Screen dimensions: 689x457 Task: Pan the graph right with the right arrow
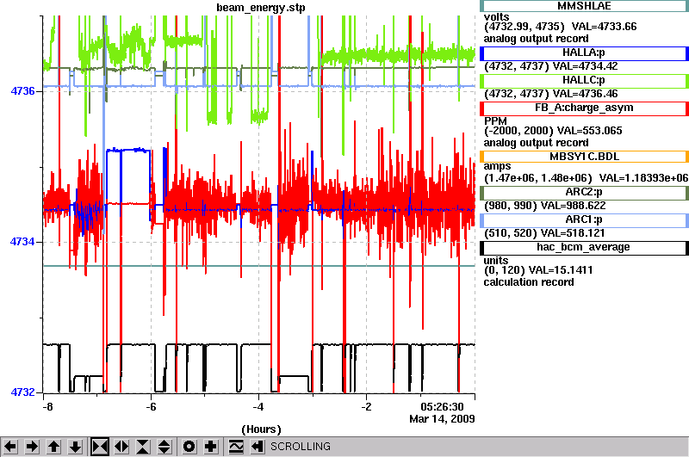[32, 447]
